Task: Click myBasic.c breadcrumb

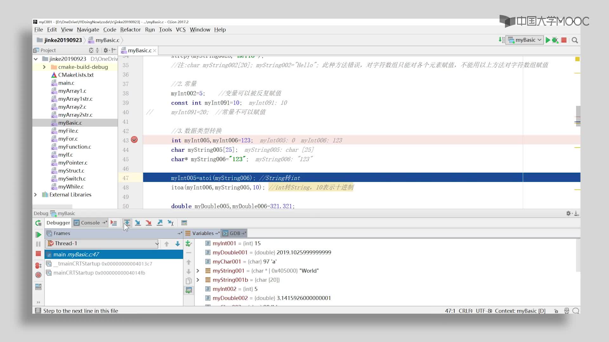Action: [x=104, y=40]
